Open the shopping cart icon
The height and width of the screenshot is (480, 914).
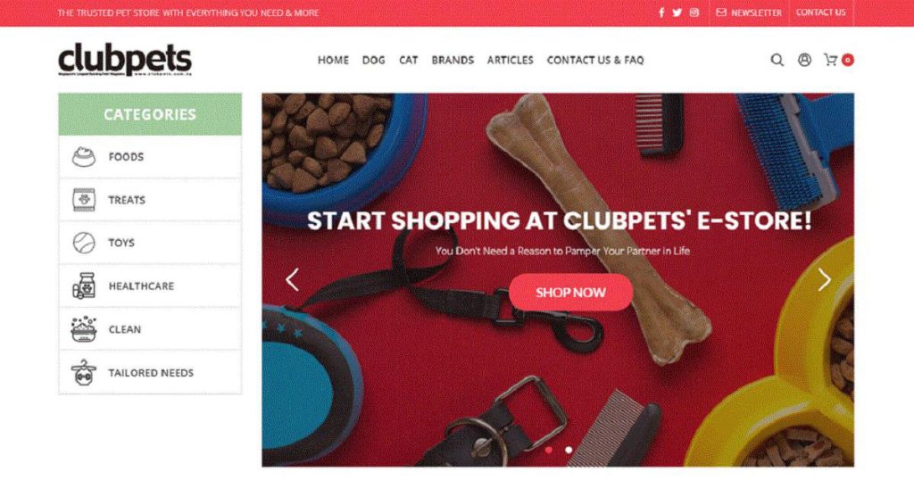(831, 60)
